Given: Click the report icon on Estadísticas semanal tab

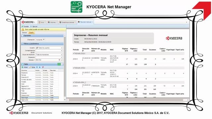Looking at the screenshot, I should tap(60, 22).
